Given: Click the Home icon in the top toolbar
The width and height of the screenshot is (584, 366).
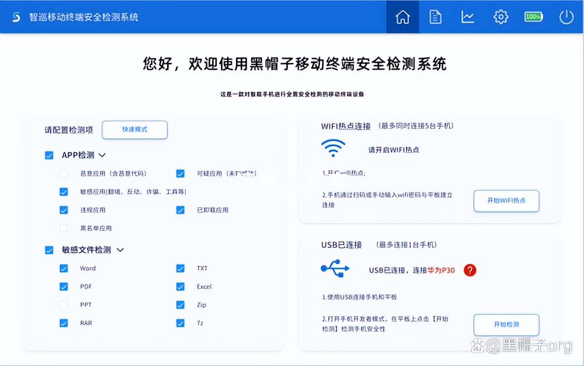Looking at the screenshot, I should (x=402, y=16).
